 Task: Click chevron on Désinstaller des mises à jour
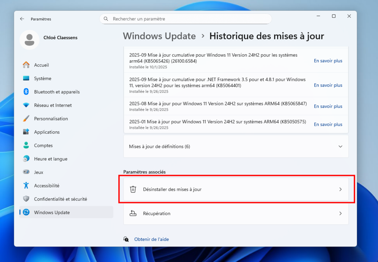[x=340, y=189]
